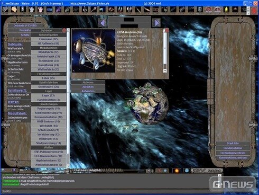The height and width of the screenshot is (195, 259).
Task: Pick Schutzschild (21) from list
Action: coord(49,130)
